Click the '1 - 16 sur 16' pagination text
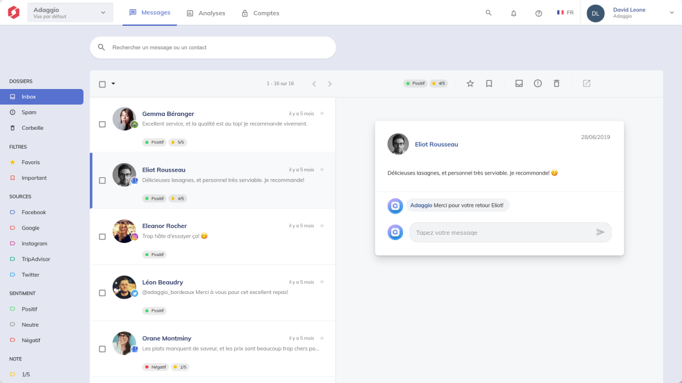 pyautogui.click(x=280, y=83)
